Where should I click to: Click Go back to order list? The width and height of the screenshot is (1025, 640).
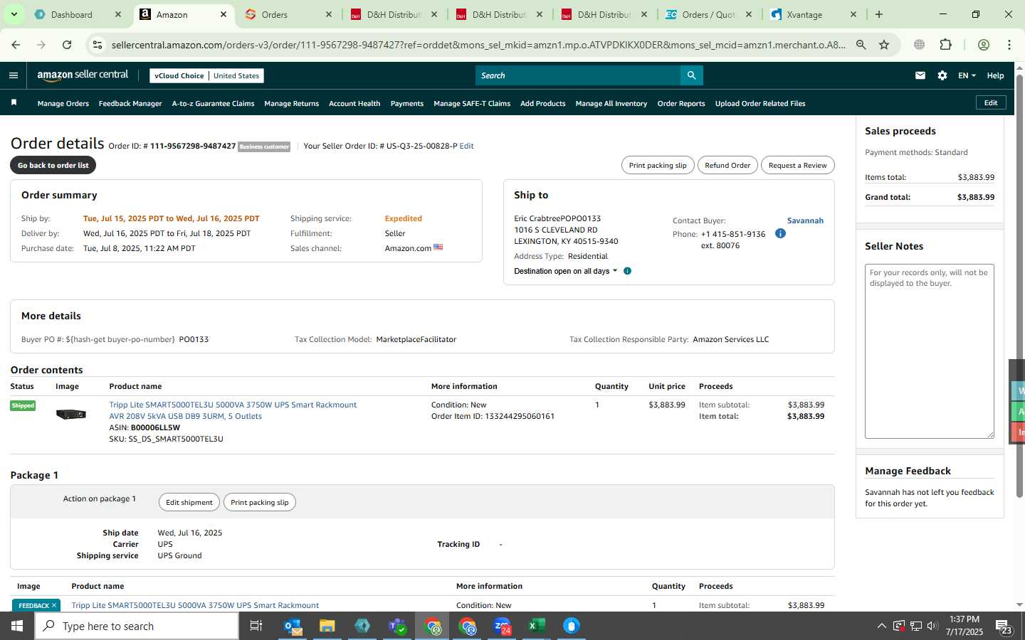point(53,165)
